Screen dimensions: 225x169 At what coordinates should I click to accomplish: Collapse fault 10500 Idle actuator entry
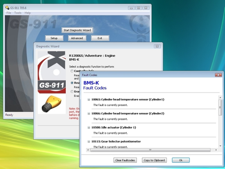click(89, 128)
